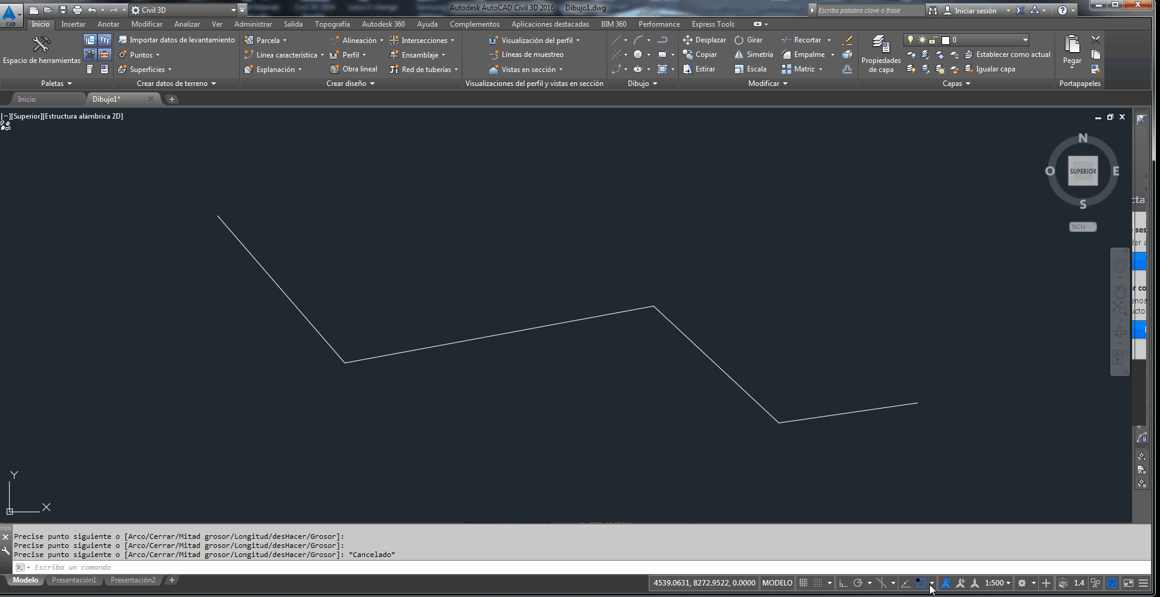Select the Copiar tool
Screen dimensions: 1160x597
tap(700, 54)
